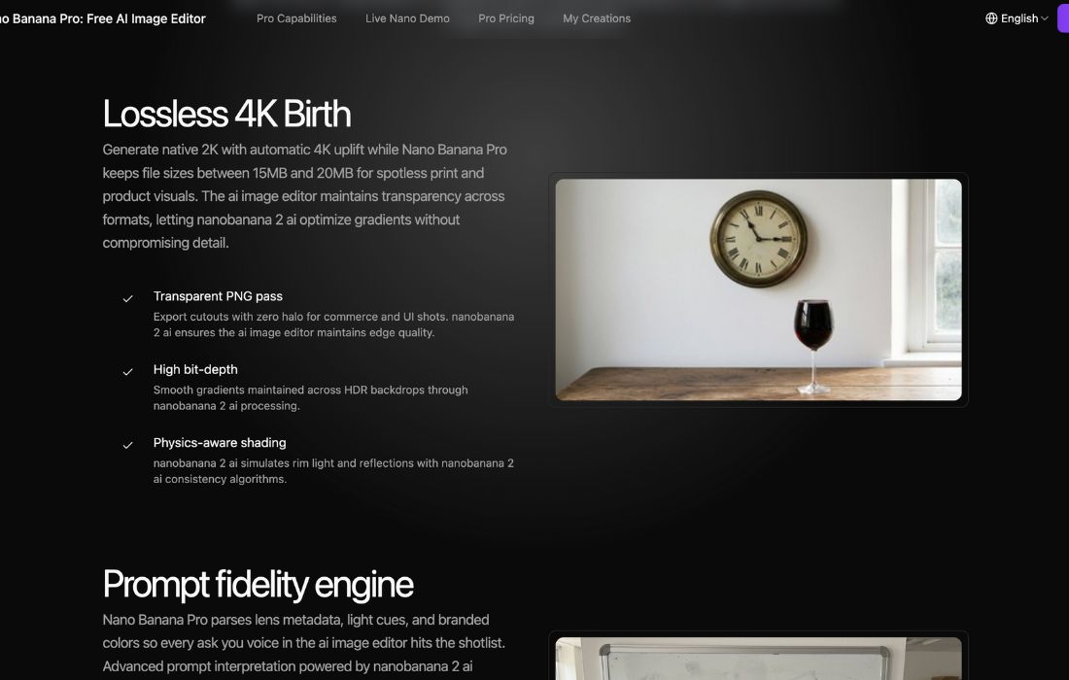Select the Transparent PNG pass title
Viewport: 1069px width, 680px height.
pos(218,295)
